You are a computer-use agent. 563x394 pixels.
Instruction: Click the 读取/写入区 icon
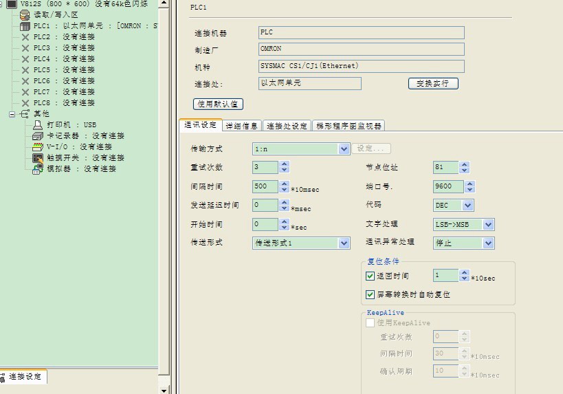25,14
